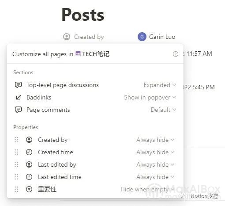This screenshot has width=225, height=206.
Task: Select the Top-level page discussions row label
Action: (63, 85)
